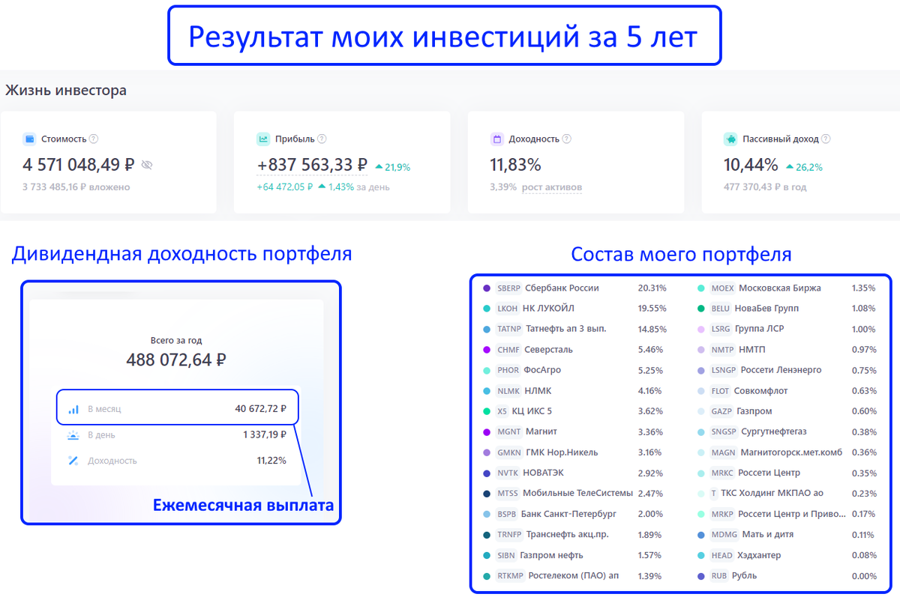This screenshot has width=900, height=603.
Task: Open the Сургутнефтегаз holding
Action: (774, 431)
